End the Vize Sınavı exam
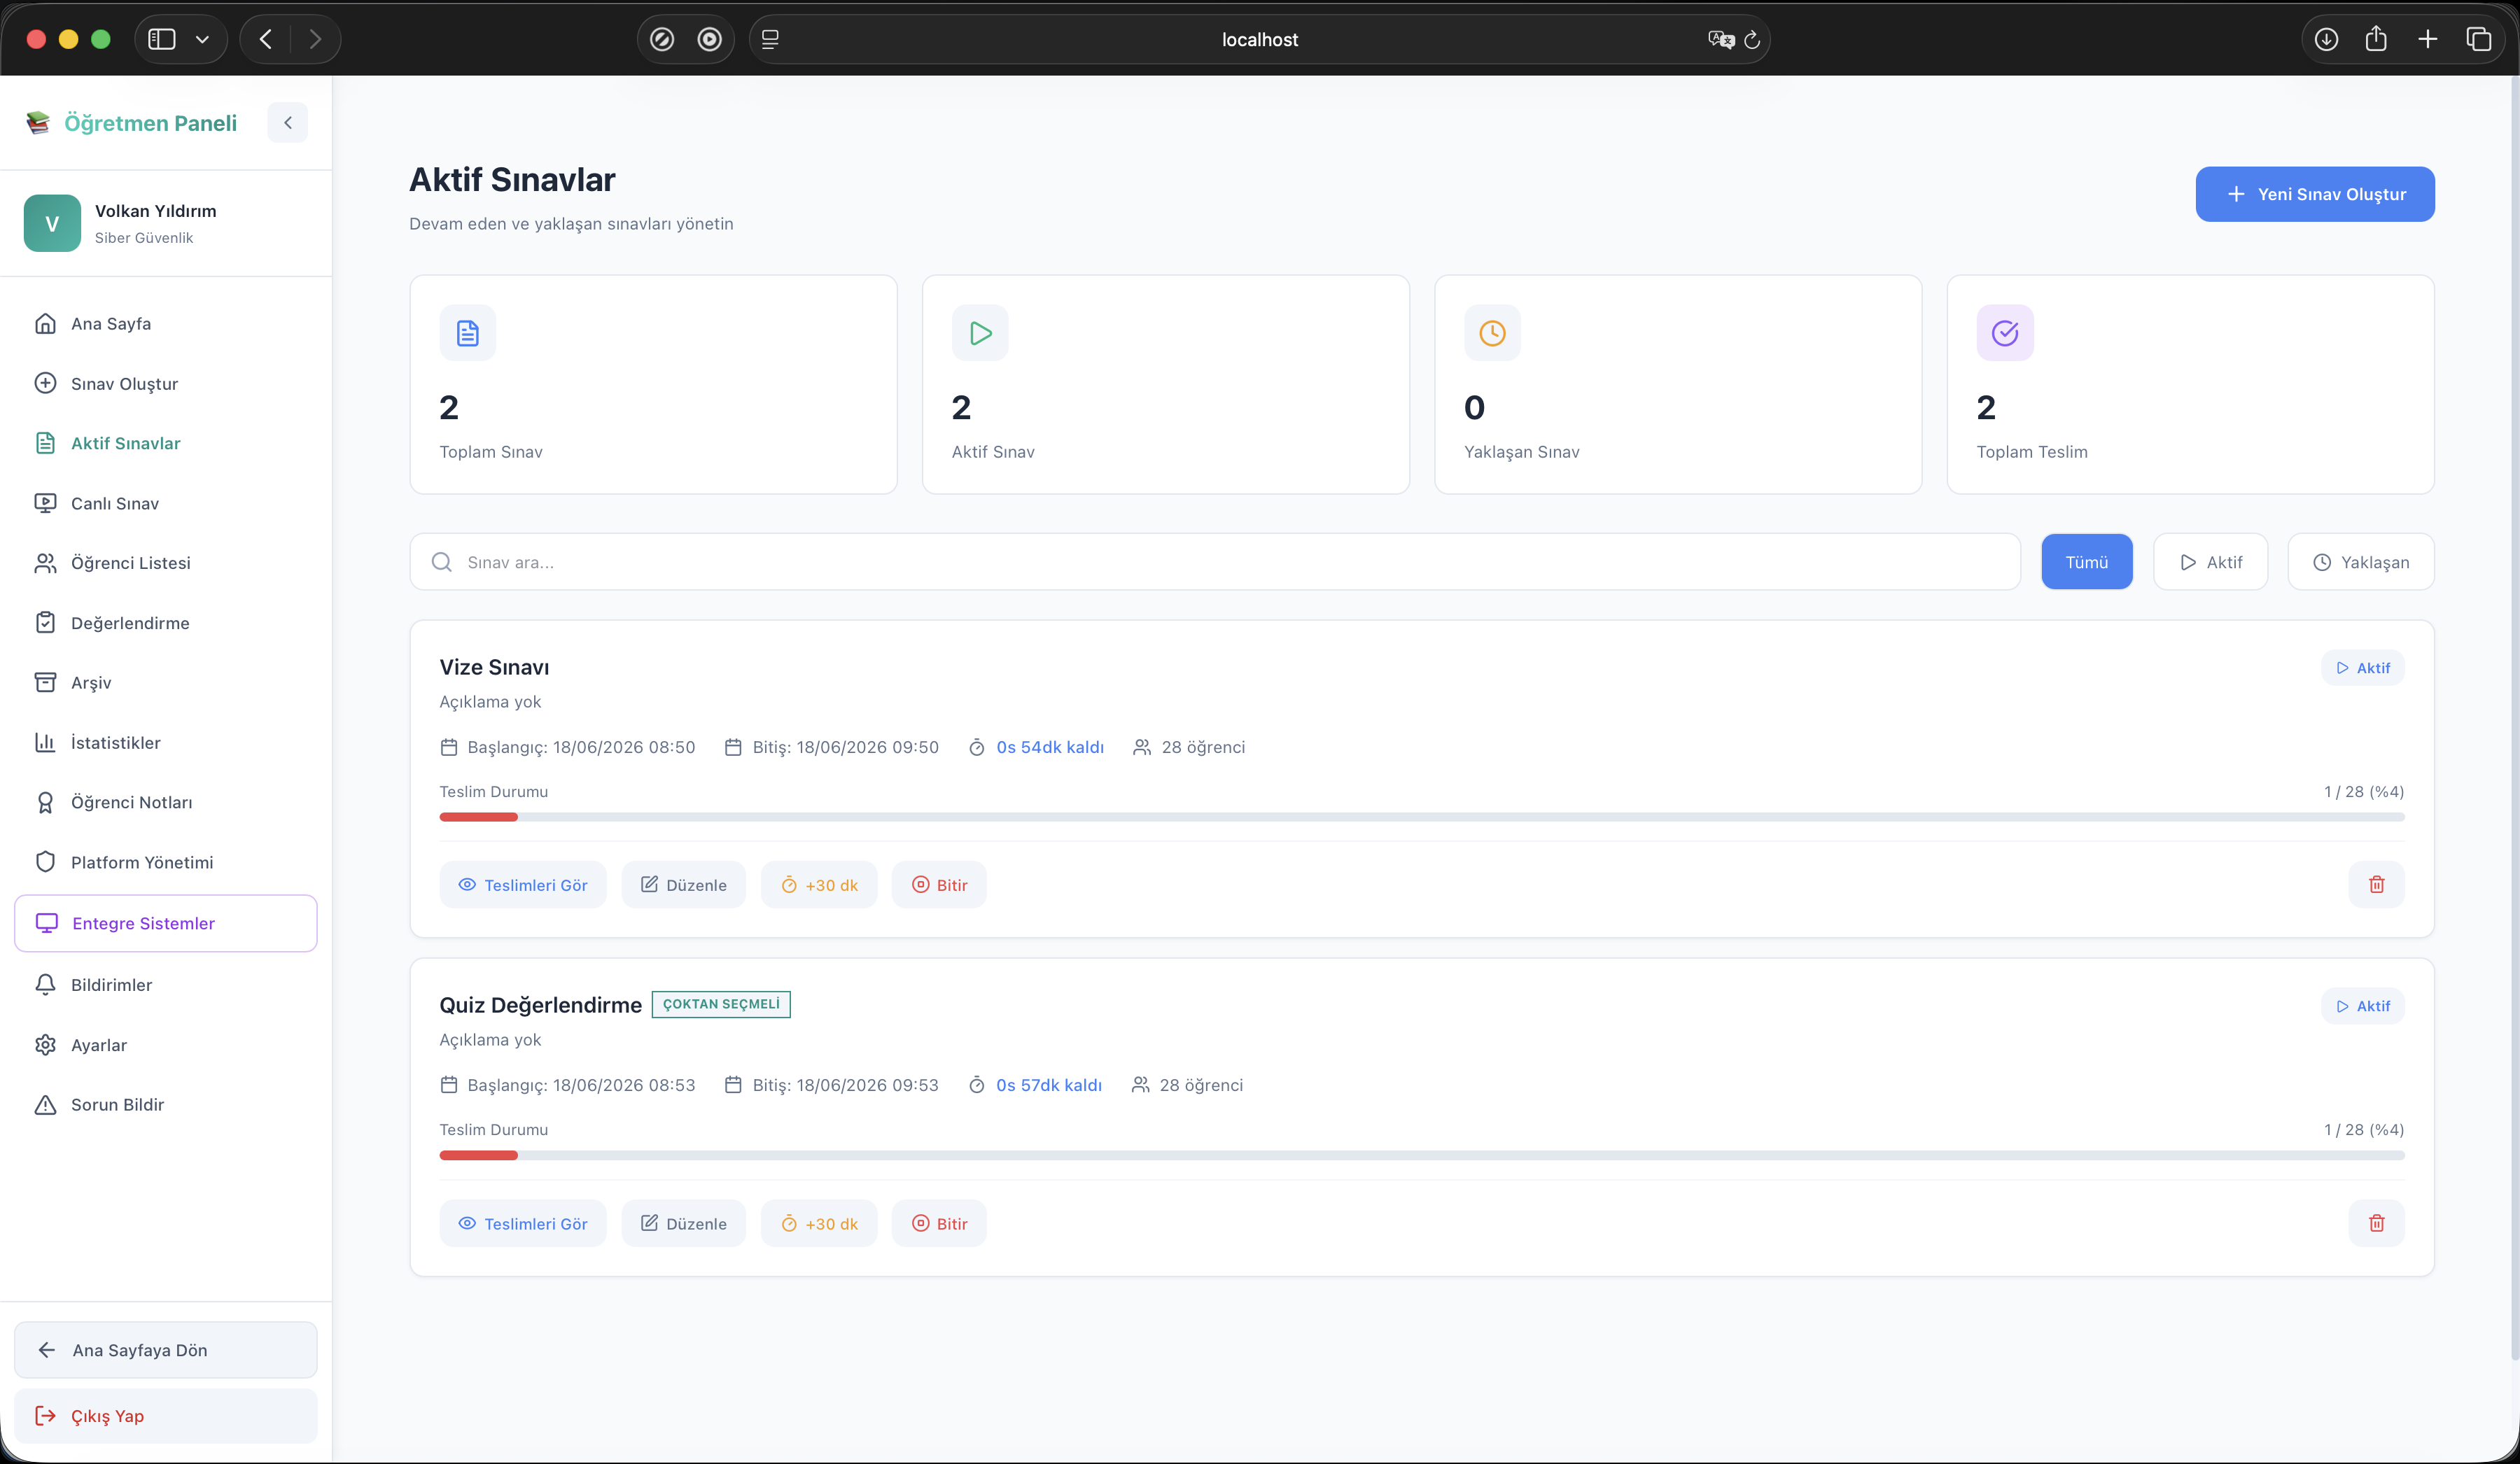2520x1464 pixels. 939,885
